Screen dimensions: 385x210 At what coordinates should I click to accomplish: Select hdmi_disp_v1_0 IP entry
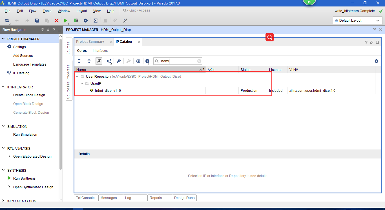click(108, 91)
